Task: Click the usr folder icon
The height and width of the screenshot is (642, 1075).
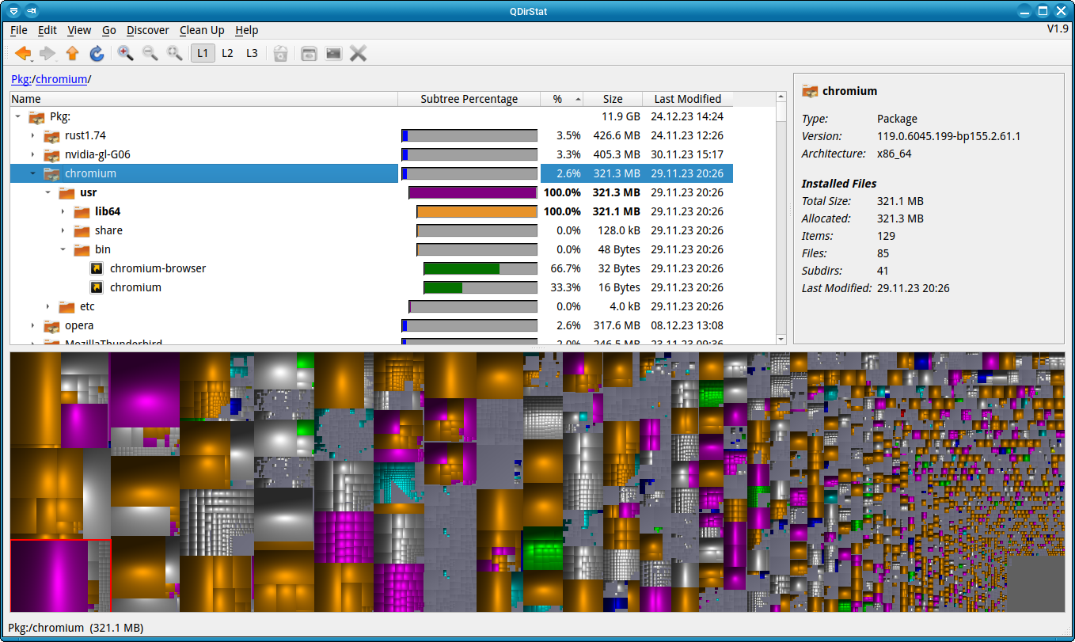Action: (66, 192)
